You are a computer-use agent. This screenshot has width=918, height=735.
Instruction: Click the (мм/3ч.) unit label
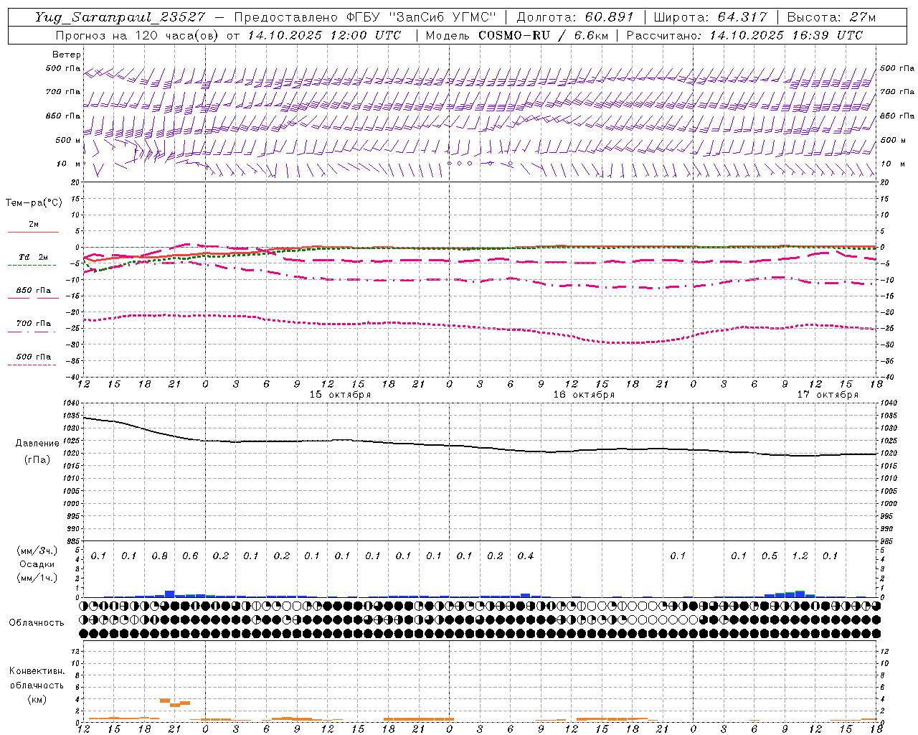point(37,551)
